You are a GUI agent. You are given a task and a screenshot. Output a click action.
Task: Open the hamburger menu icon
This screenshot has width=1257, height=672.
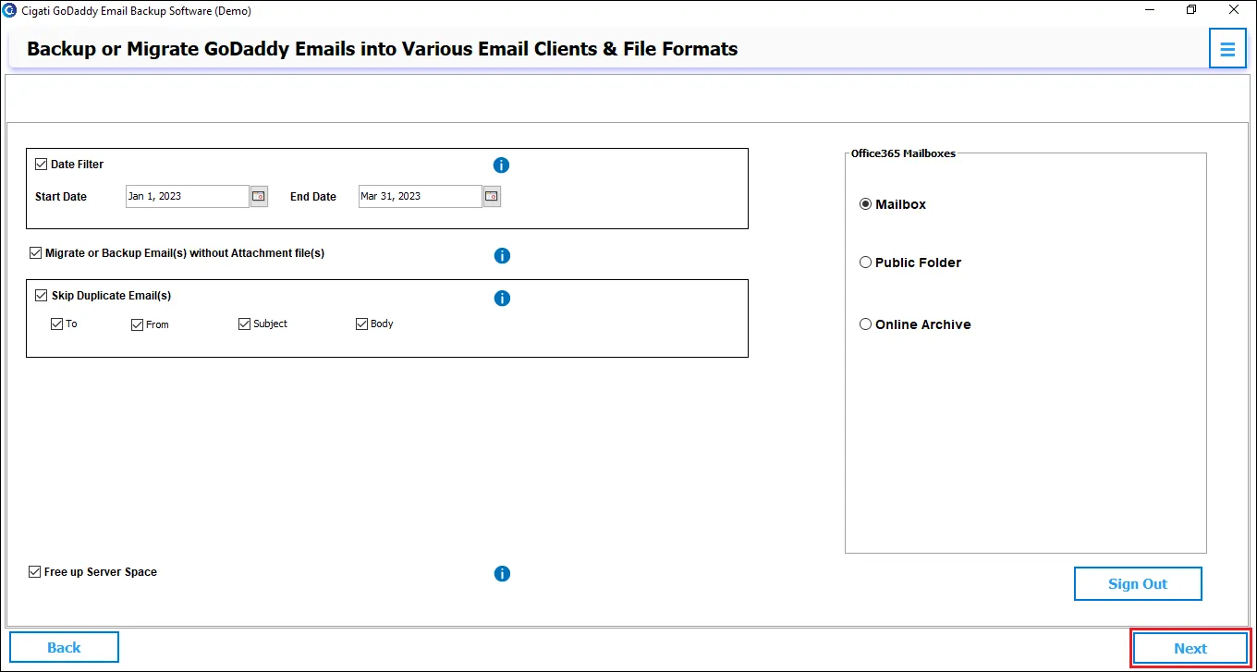click(x=1227, y=49)
